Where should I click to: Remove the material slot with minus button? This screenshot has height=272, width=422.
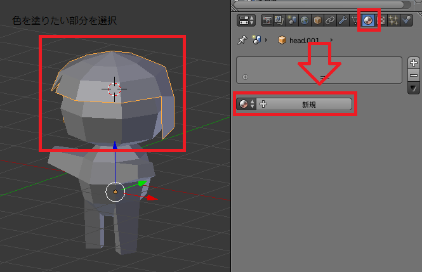(x=413, y=75)
